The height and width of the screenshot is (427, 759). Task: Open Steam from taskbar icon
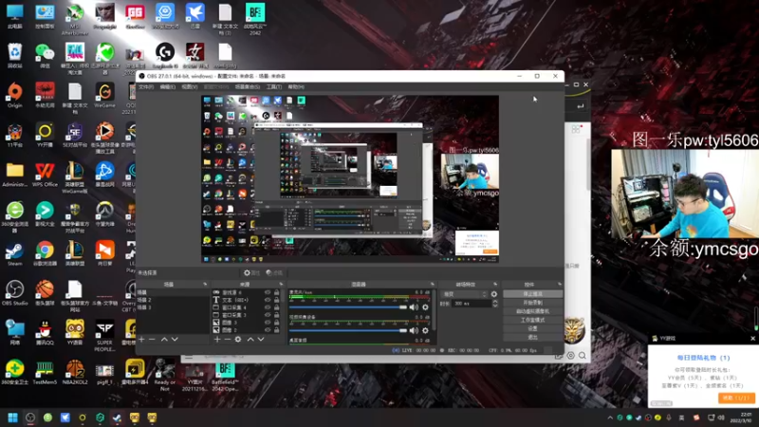tap(117, 418)
